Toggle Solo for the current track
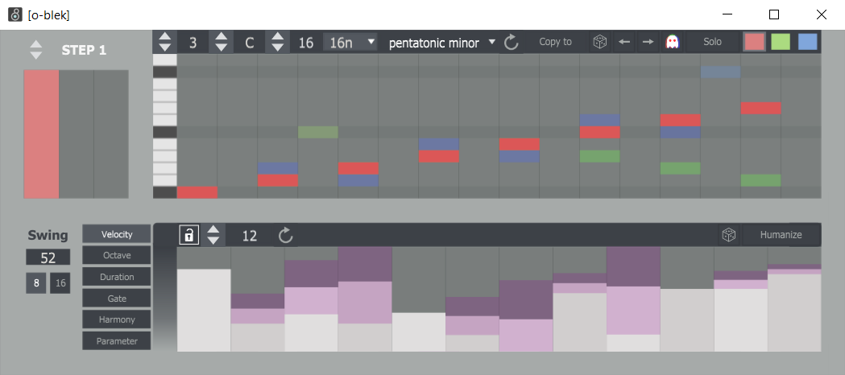 click(x=712, y=42)
